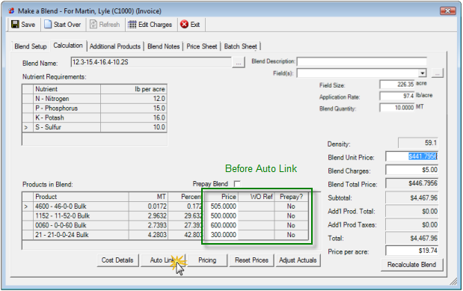Click the Reset Prices button
The image size is (463, 291).
click(251, 260)
